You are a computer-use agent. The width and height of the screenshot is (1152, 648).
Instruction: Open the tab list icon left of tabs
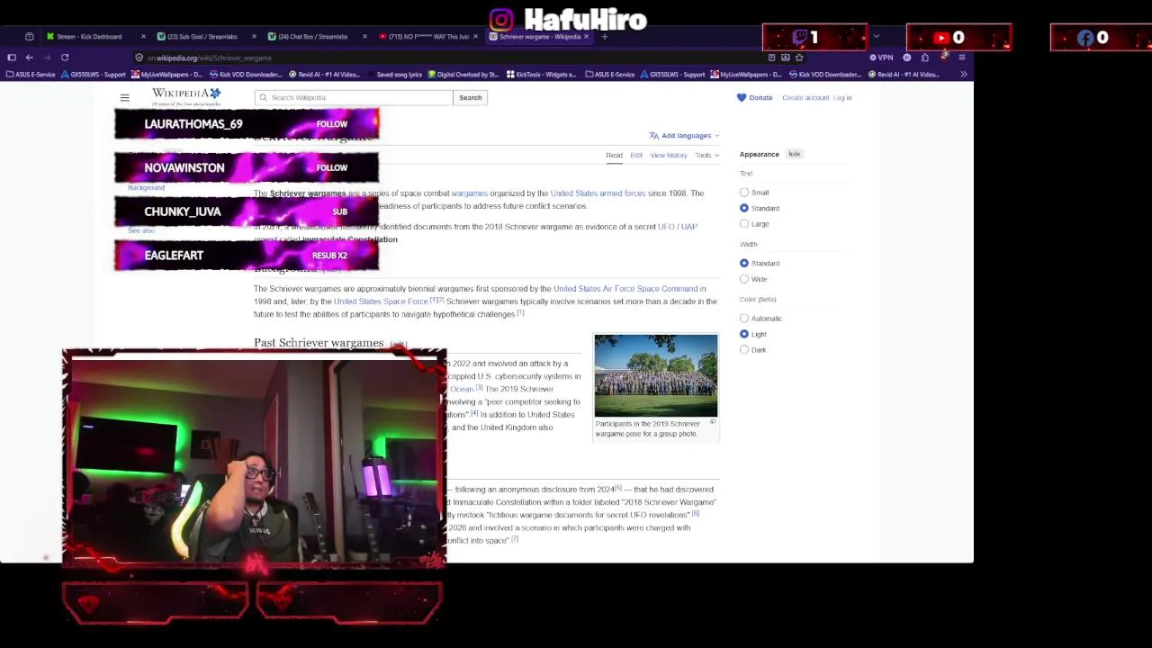(x=30, y=37)
